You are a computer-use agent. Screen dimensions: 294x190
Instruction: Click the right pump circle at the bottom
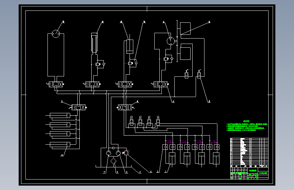[118, 153]
